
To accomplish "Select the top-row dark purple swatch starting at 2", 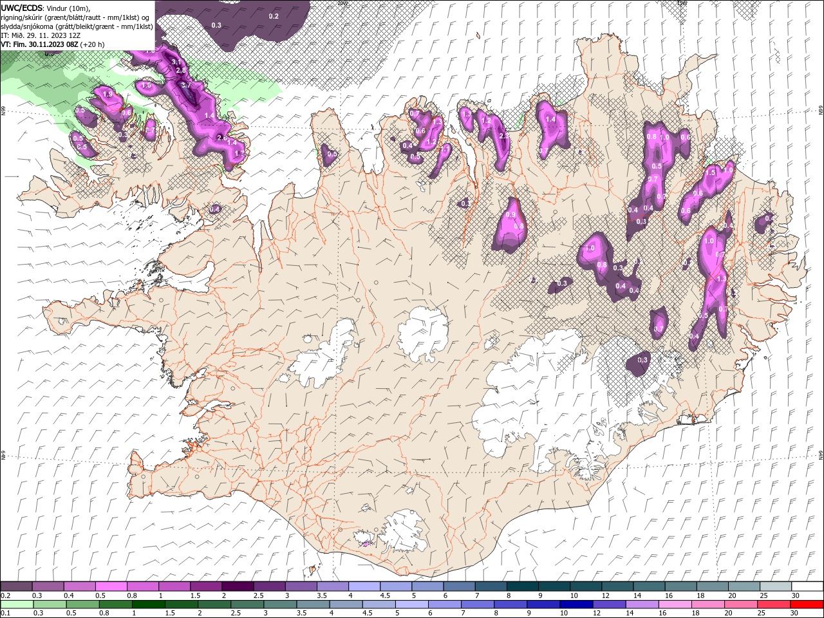I will [x=238, y=586].
